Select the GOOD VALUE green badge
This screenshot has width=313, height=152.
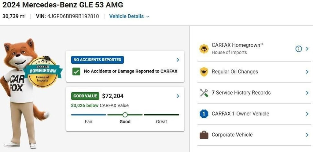85,96
